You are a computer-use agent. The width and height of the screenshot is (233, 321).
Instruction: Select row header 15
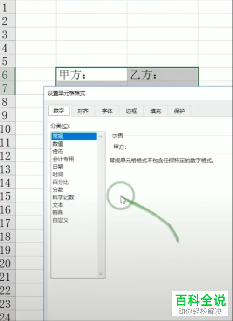click(x=7, y=195)
